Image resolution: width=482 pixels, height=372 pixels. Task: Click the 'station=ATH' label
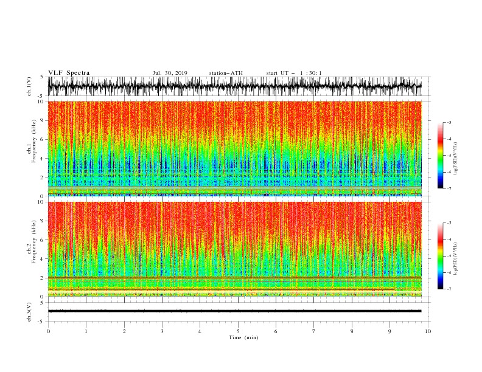click(x=226, y=73)
